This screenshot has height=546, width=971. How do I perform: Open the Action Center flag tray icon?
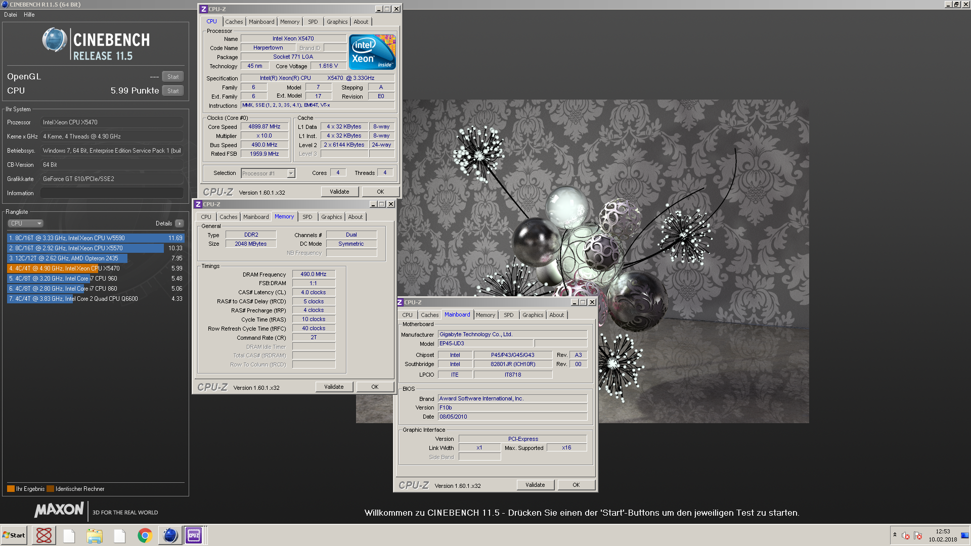pyautogui.click(x=918, y=535)
